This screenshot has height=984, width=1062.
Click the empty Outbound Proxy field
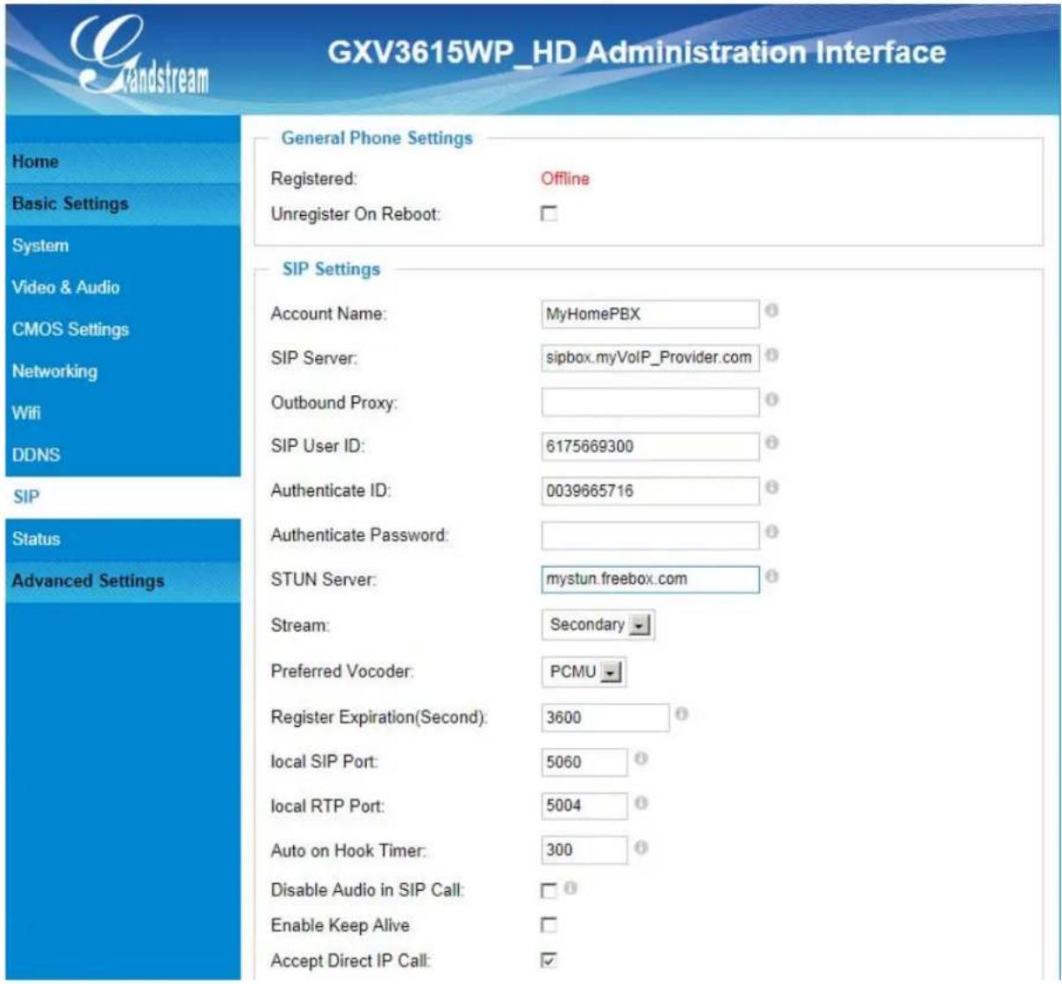click(650, 402)
